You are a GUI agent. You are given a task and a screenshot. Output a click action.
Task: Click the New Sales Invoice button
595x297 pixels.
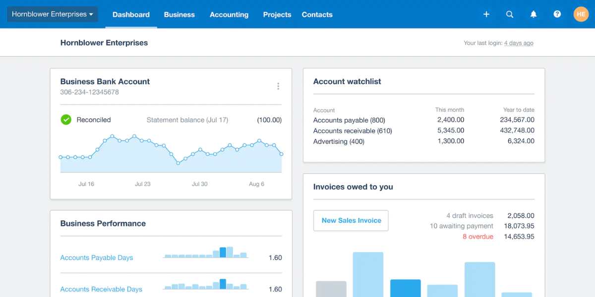[x=351, y=220]
